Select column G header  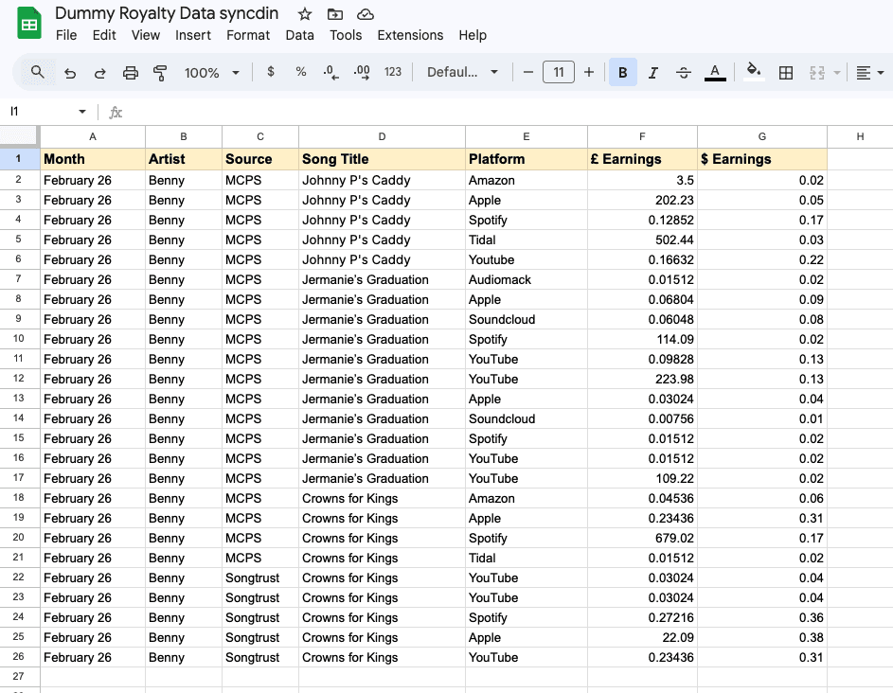point(762,136)
